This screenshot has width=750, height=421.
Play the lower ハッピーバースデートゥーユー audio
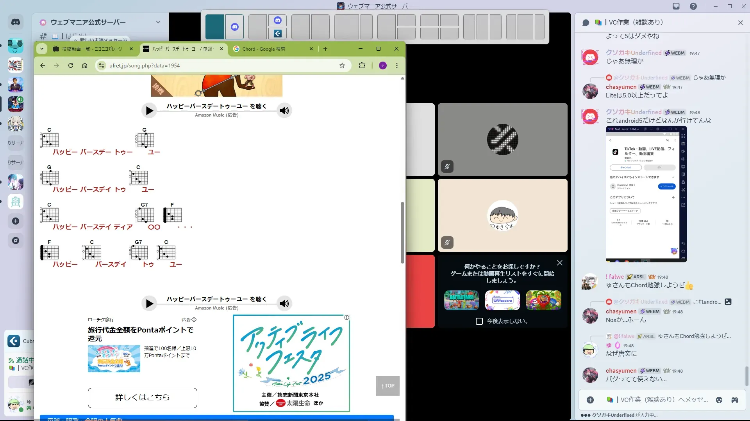pyautogui.click(x=149, y=304)
